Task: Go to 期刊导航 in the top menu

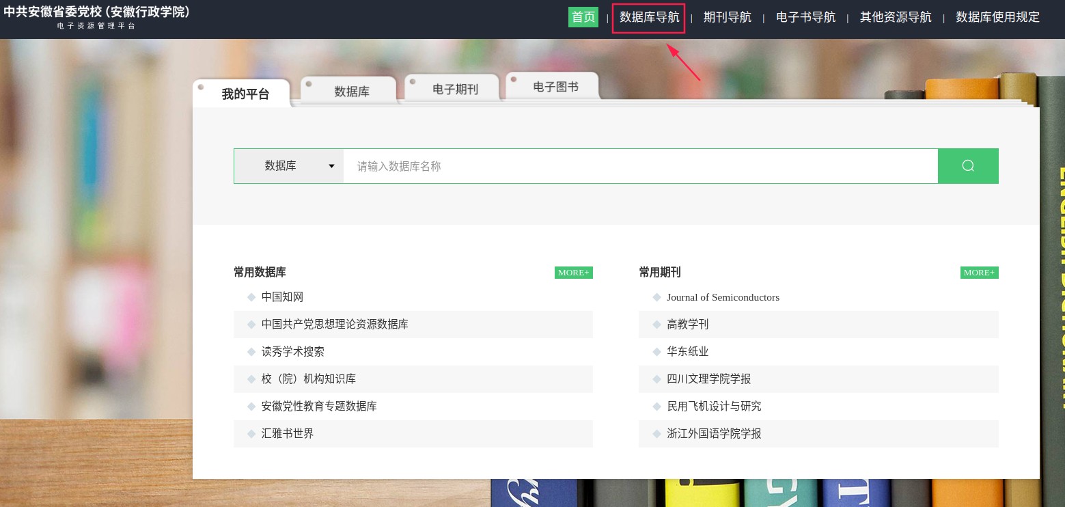Action: [x=727, y=17]
